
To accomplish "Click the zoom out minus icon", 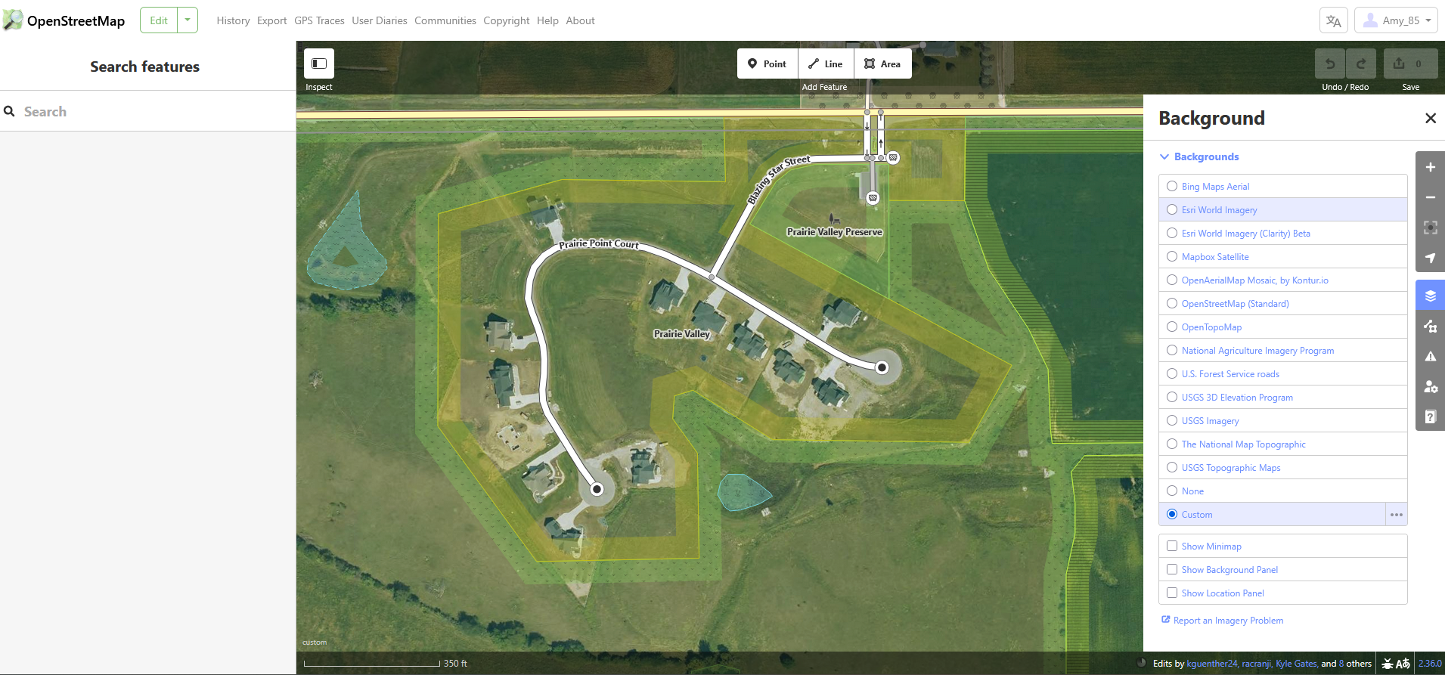I will pos(1430,197).
